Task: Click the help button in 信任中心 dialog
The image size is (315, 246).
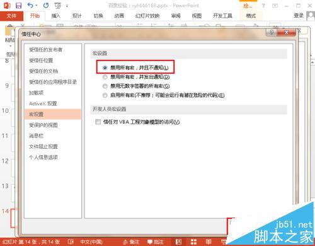Action: pyautogui.click(x=272, y=33)
